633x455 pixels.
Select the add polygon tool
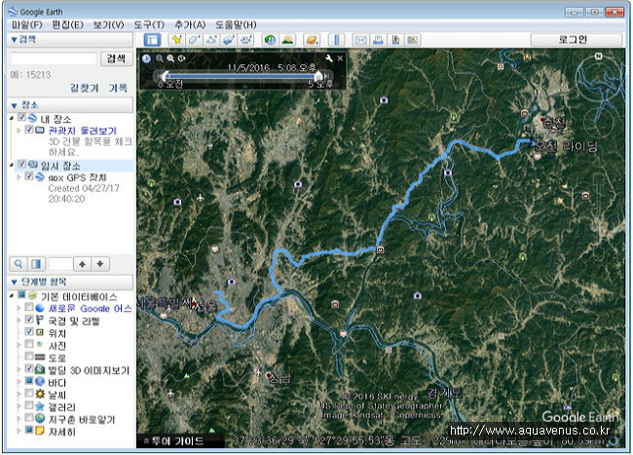[x=194, y=40]
